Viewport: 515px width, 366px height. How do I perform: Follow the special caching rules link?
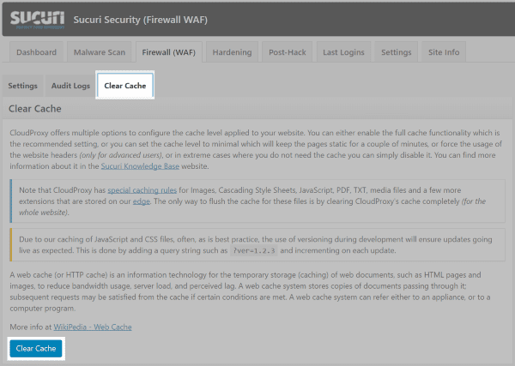[x=142, y=190]
